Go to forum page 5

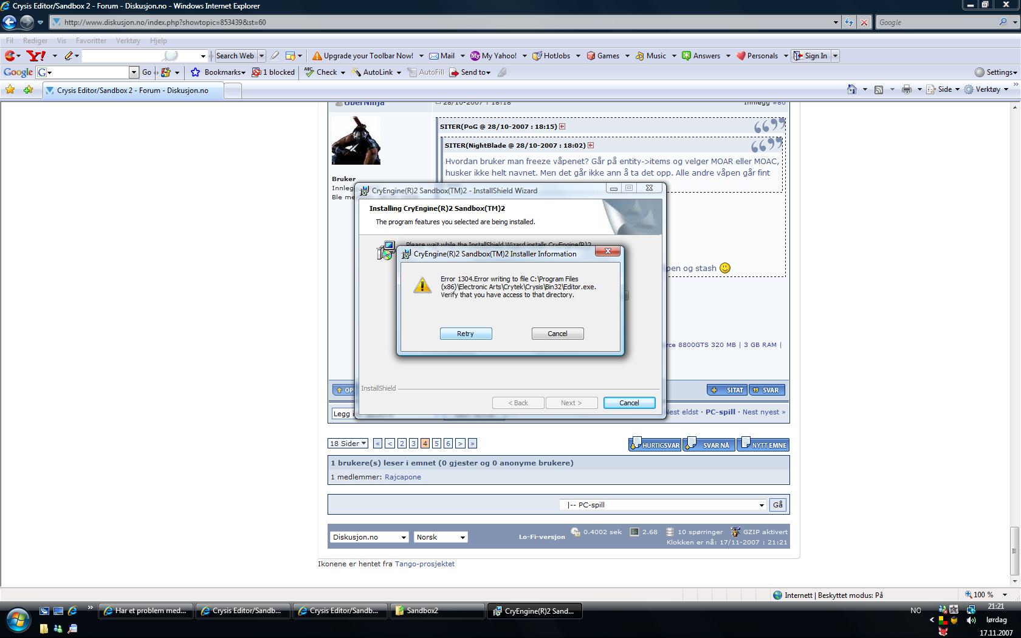(436, 444)
